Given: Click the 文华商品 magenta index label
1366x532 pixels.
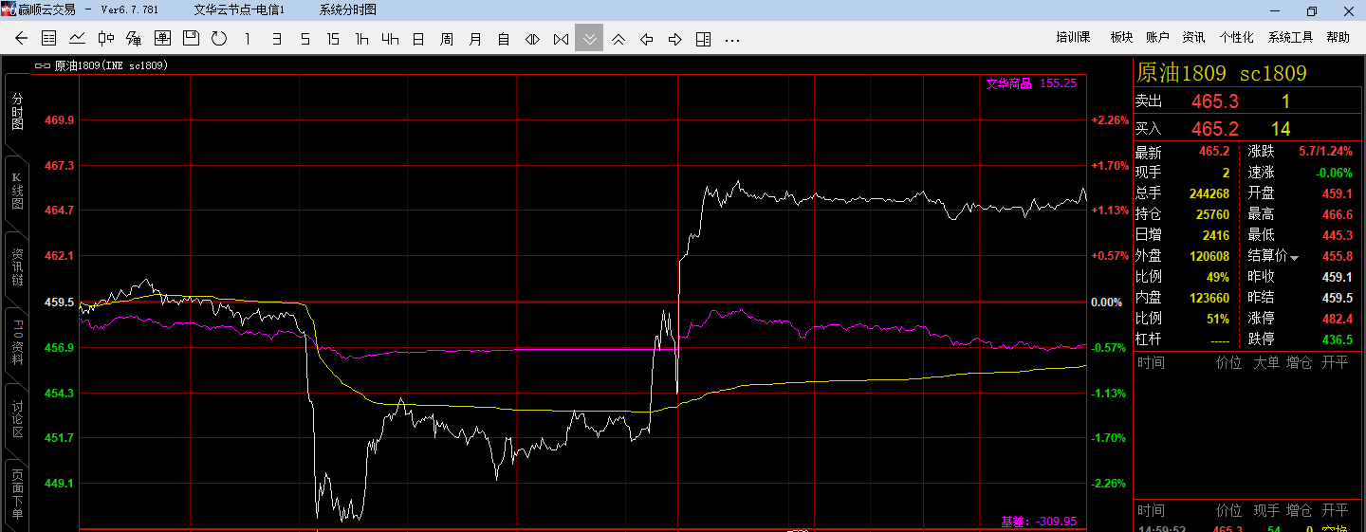Looking at the screenshot, I should click(1008, 83).
